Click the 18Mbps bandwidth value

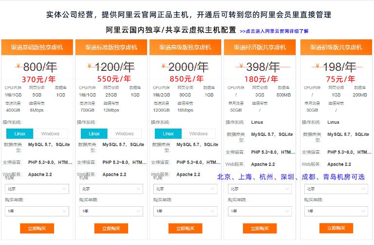[x=186, y=110]
